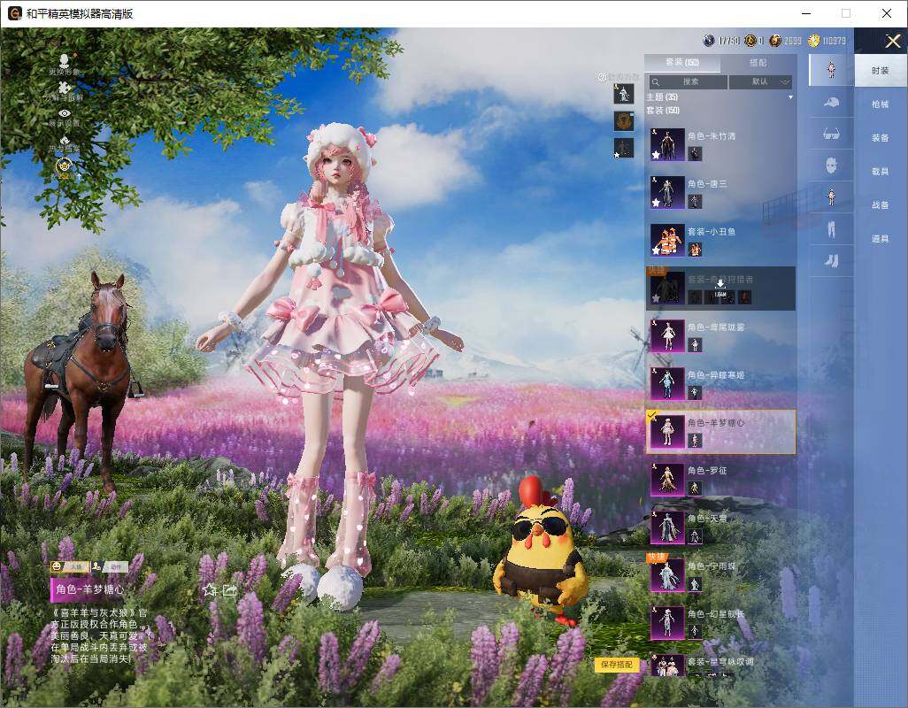Screen dimensions: 908x708
Task: Choose the sixth character outfit in list
Action: pyautogui.click(x=720, y=383)
